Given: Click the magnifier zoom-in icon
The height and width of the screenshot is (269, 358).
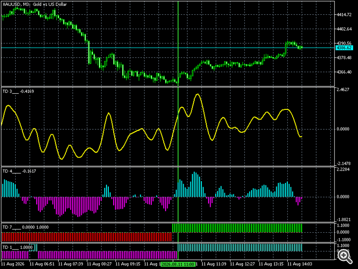Looking at the screenshot, I should 345,256.
